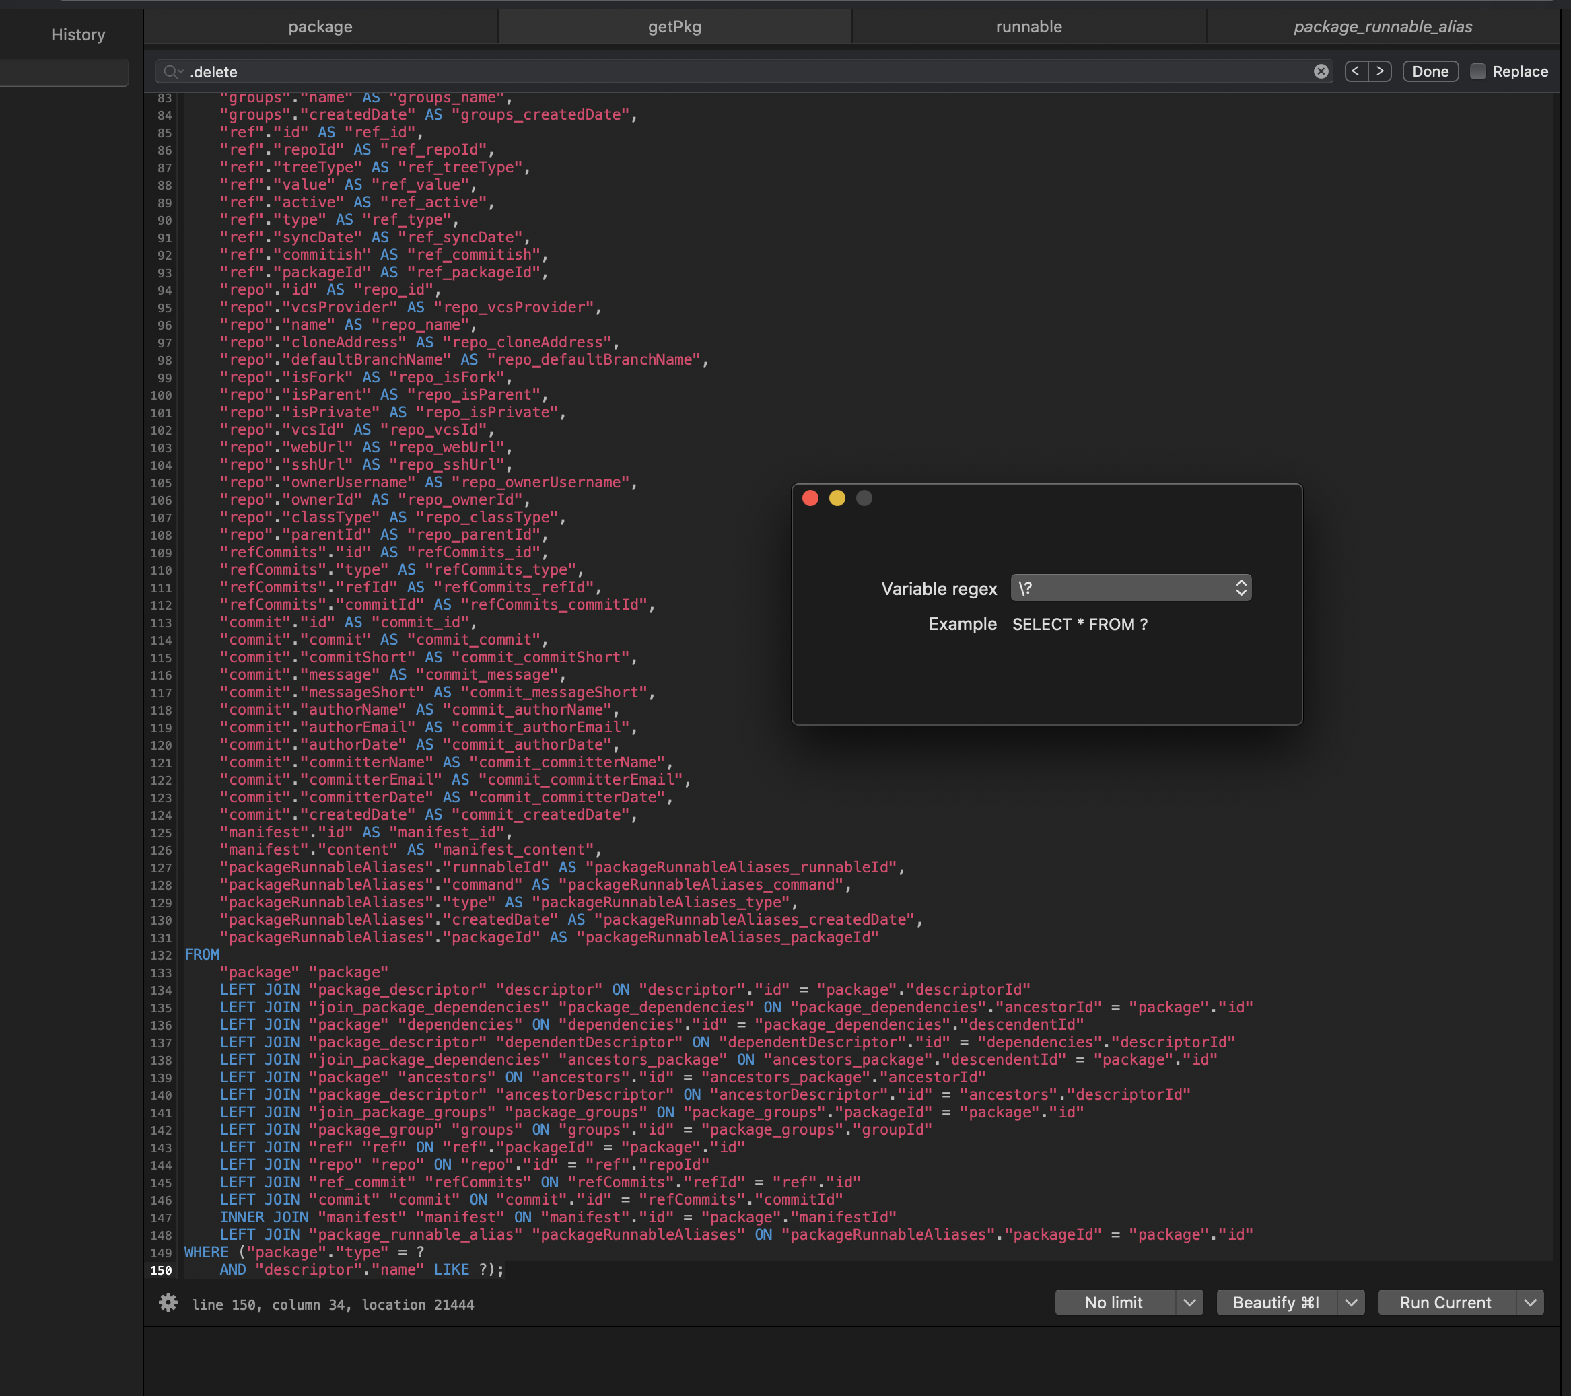This screenshot has width=1571, height=1396.
Task: Clear the .delete search text
Action: pyautogui.click(x=1321, y=71)
